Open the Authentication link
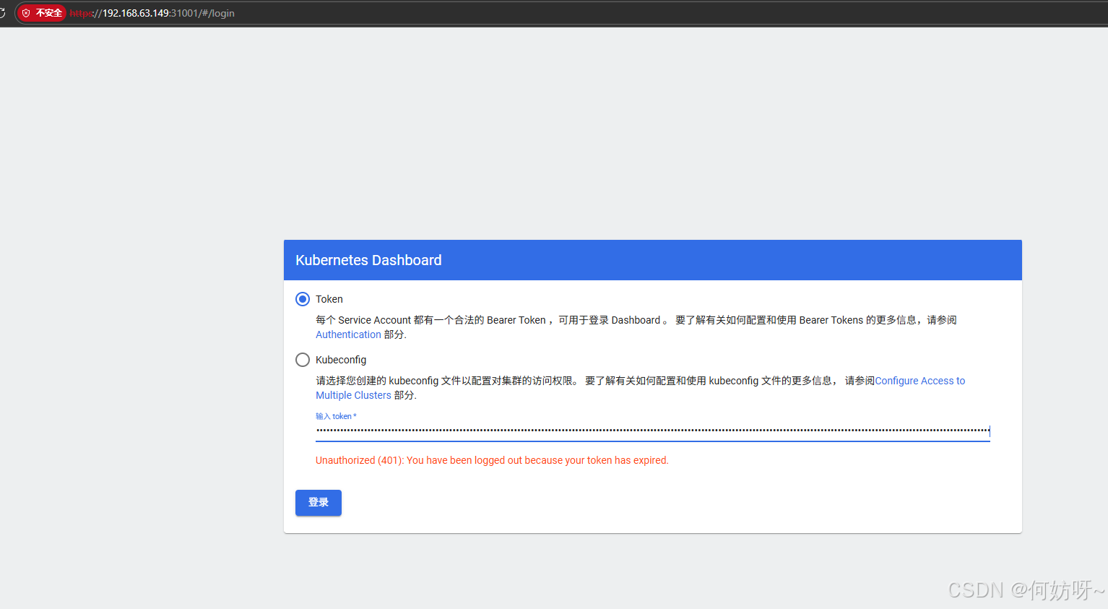The width and height of the screenshot is (1108, 609). point(348,334)
